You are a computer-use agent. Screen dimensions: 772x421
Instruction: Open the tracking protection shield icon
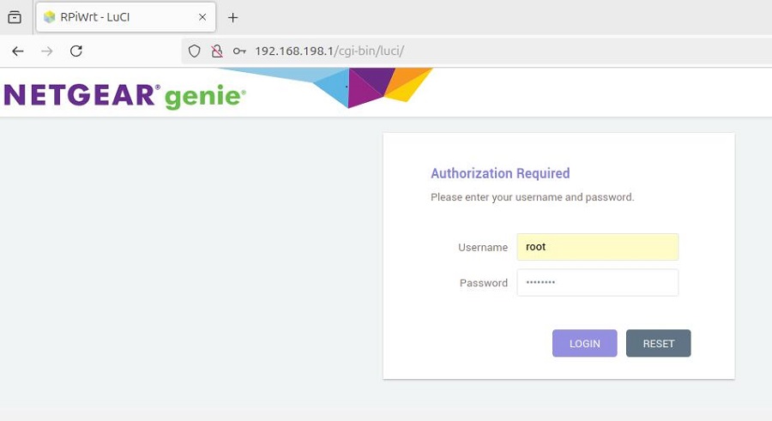[195, 51]
